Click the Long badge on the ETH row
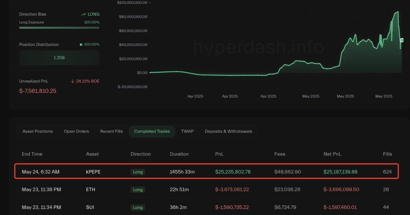 tap(138, 190)
